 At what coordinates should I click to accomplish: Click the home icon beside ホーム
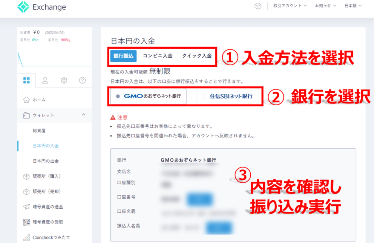pos(26,100)
